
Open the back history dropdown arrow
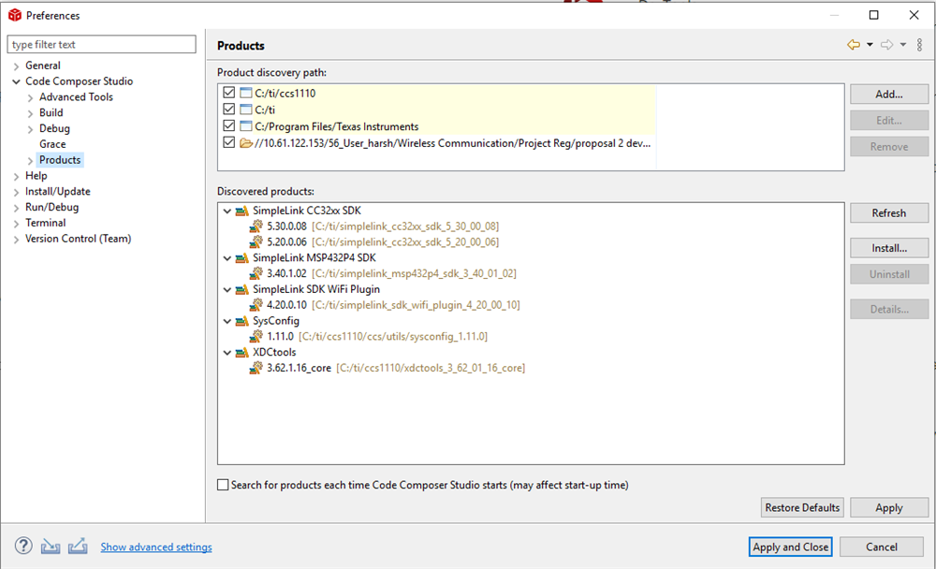coord(870,45)
